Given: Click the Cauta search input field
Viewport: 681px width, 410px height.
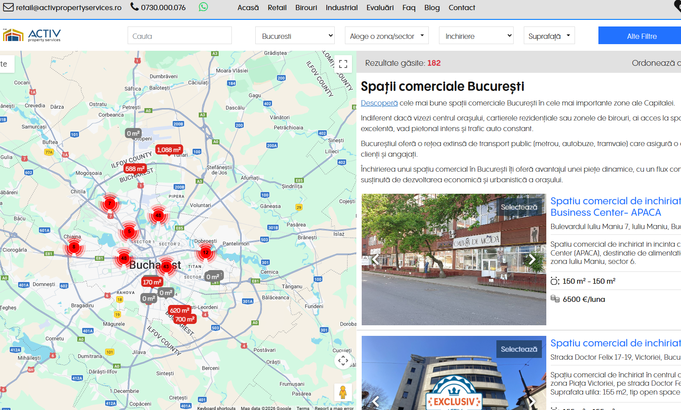Looking at the screenshot, I should pyautogui.click(x=179, y=36).
